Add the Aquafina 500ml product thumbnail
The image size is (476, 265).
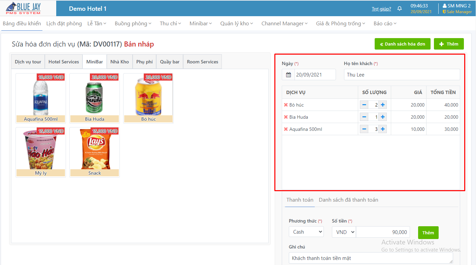click(41, 98)
